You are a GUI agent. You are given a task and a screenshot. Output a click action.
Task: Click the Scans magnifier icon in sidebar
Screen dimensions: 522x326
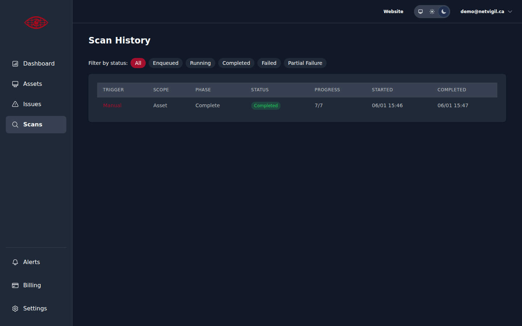tap(15, 125)
